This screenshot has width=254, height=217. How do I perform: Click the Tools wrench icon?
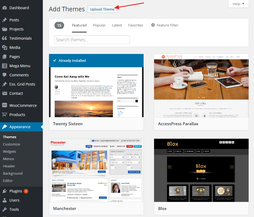click(5, 209)
